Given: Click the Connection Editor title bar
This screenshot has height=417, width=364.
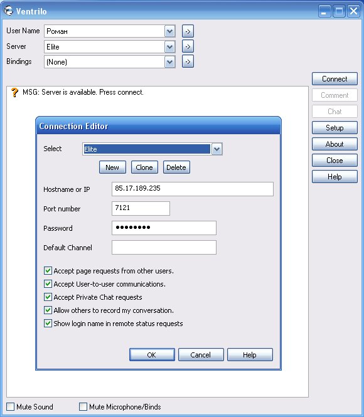Looking at the screenshot, I should point(158,126).
